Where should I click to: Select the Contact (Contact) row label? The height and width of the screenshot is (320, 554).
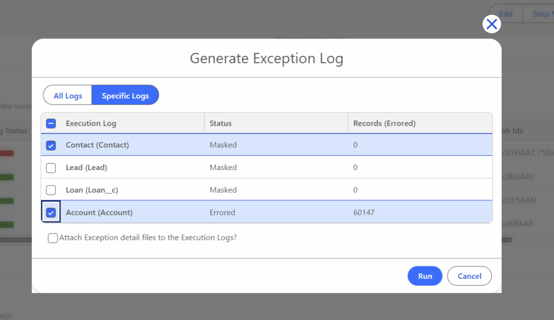[97, 145]
